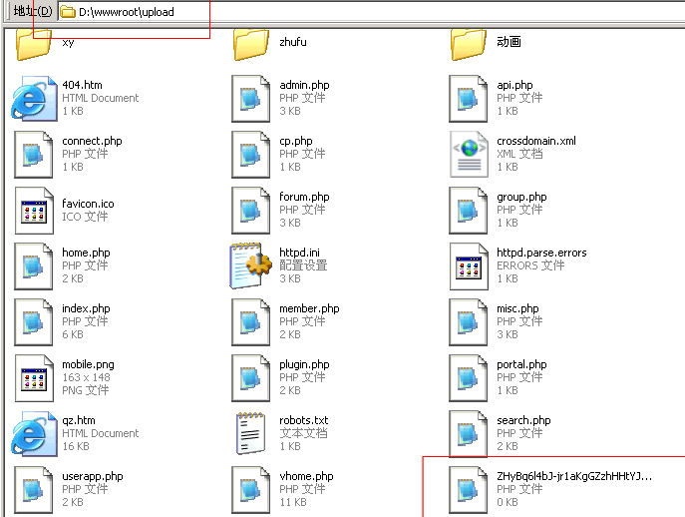Select the file name 'member.php'
Image resolution: width=685 pixels, height=517 pixels.
click(309, 308)
